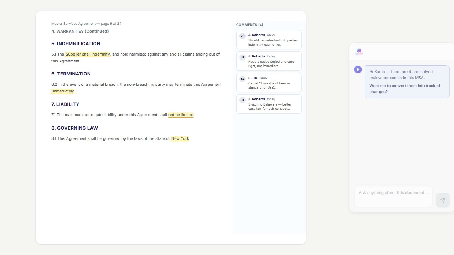The width and height of the screenshot is (454, 255).
Task: Click the purple H avatar in chat
Action: [358, 69]
